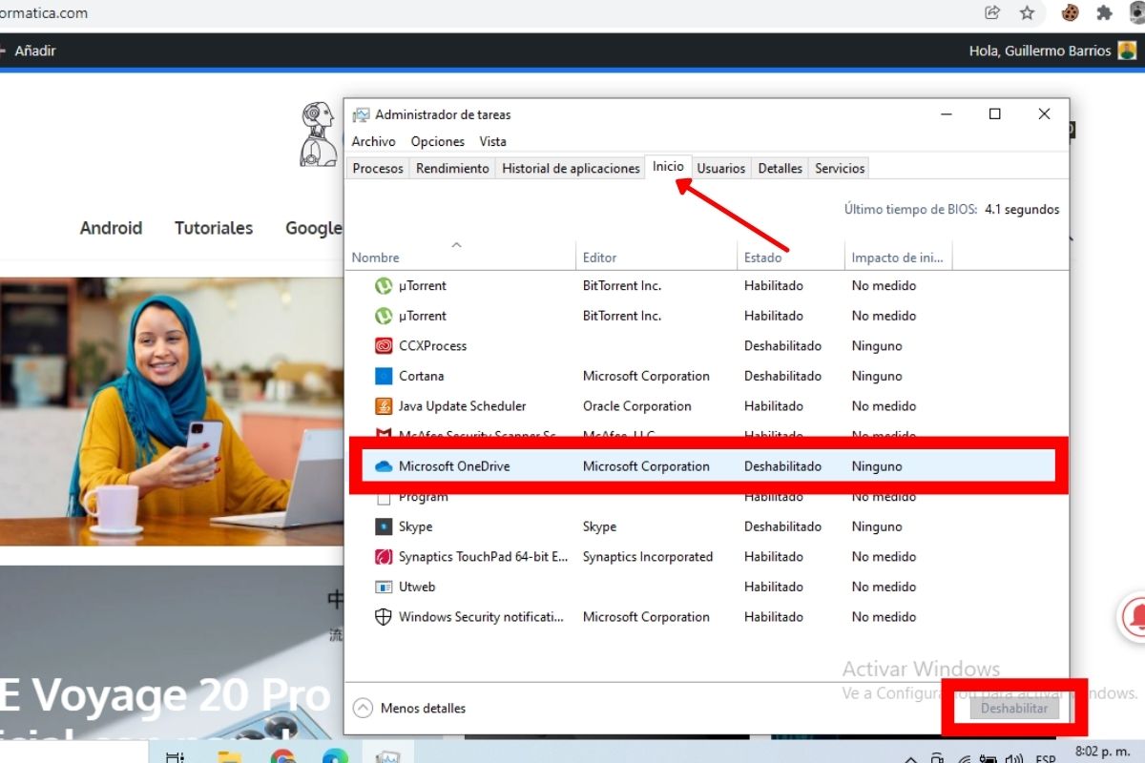
Task: Click the Guillermo Barrios avatar picture
Action: coord(1127,51)
